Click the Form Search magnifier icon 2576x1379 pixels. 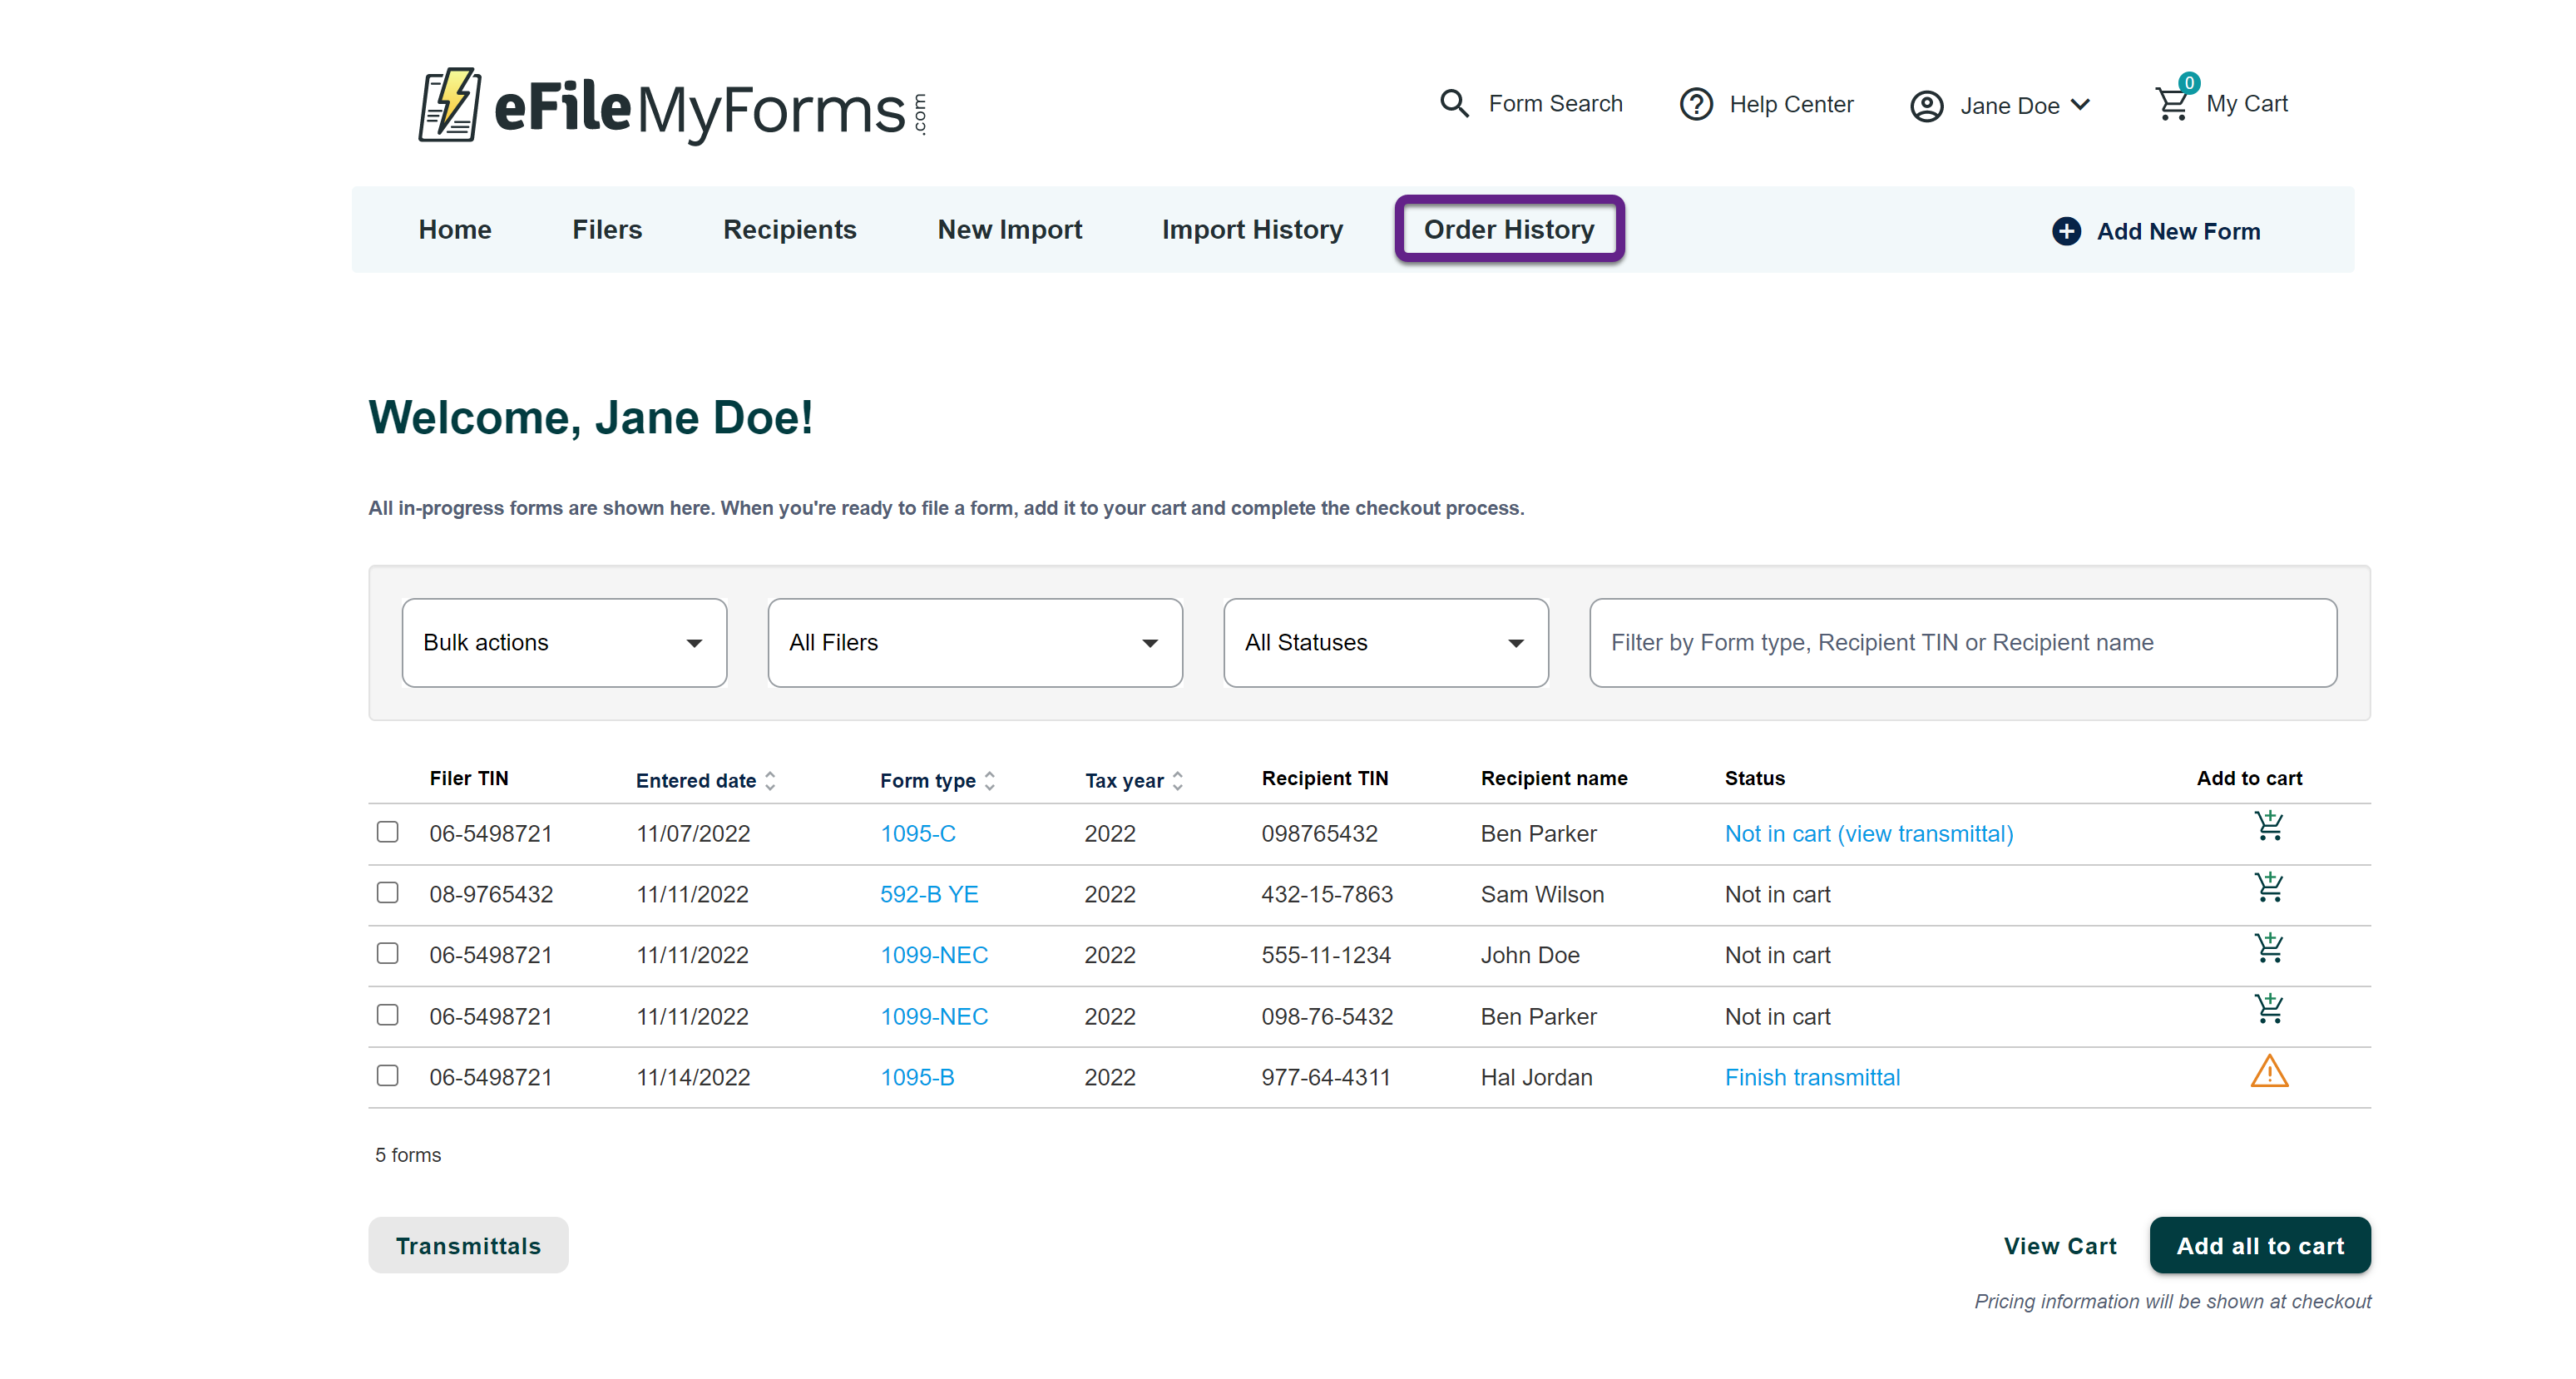(x=1453, y=104)
